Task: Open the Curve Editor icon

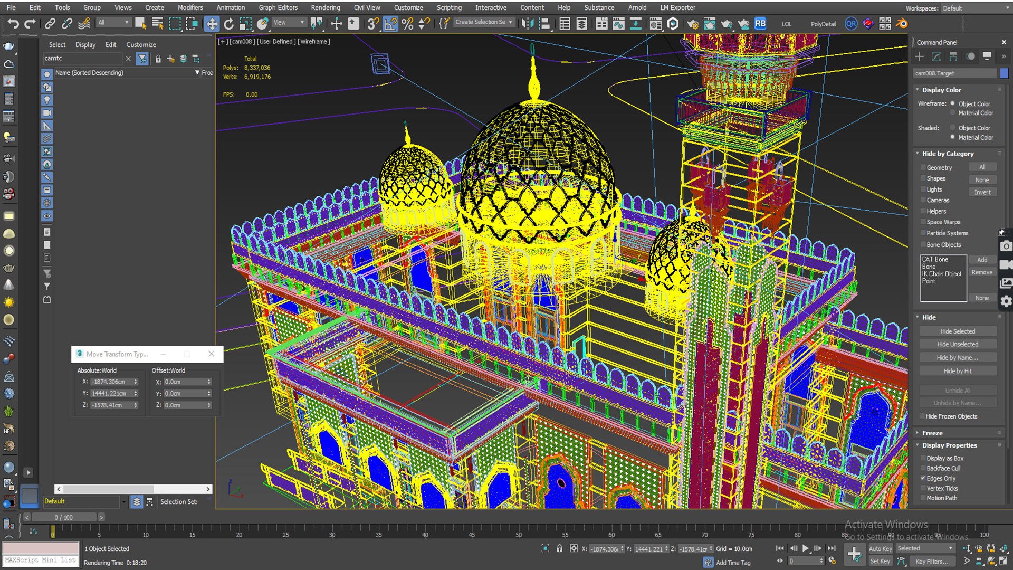Action: click(x=618, y=23)
